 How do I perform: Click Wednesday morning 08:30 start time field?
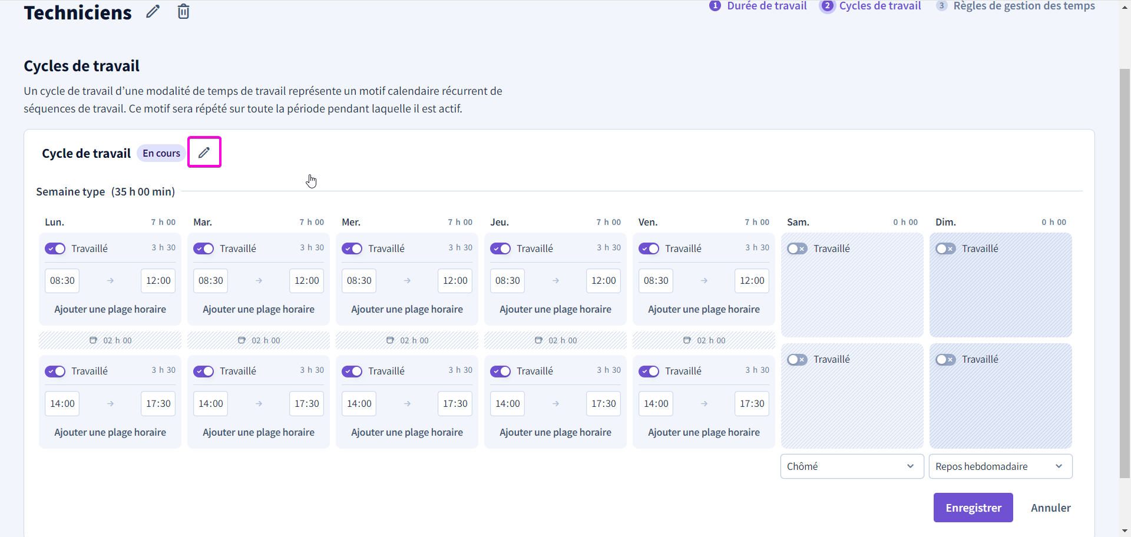(359, 281)
